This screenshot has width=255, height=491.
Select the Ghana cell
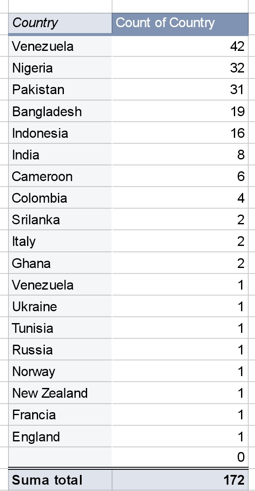pos(60,263)
